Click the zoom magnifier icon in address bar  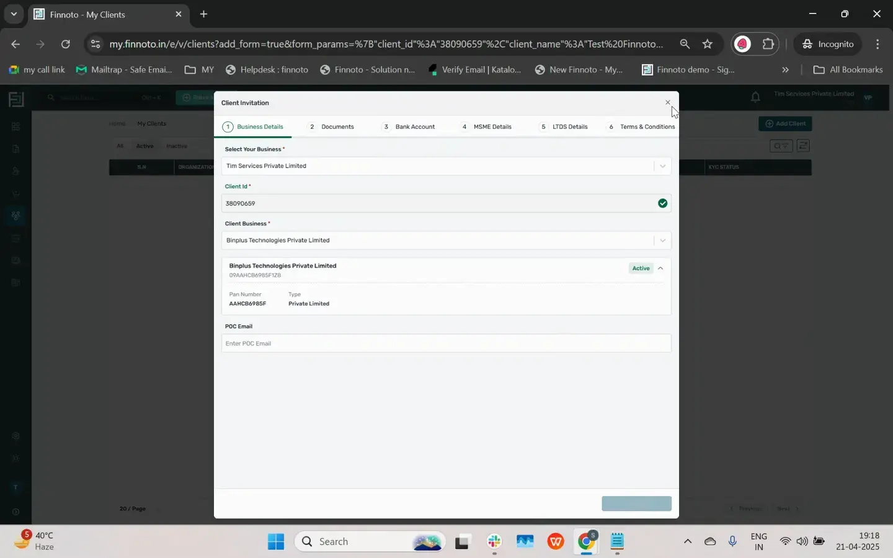685,44
